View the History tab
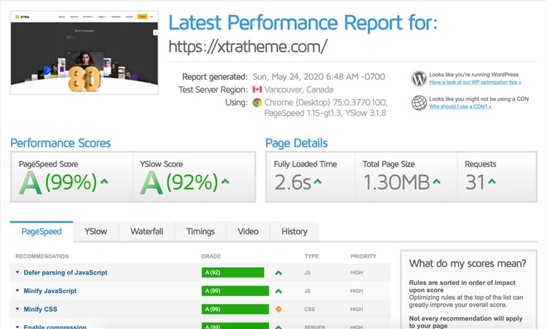 294,232
